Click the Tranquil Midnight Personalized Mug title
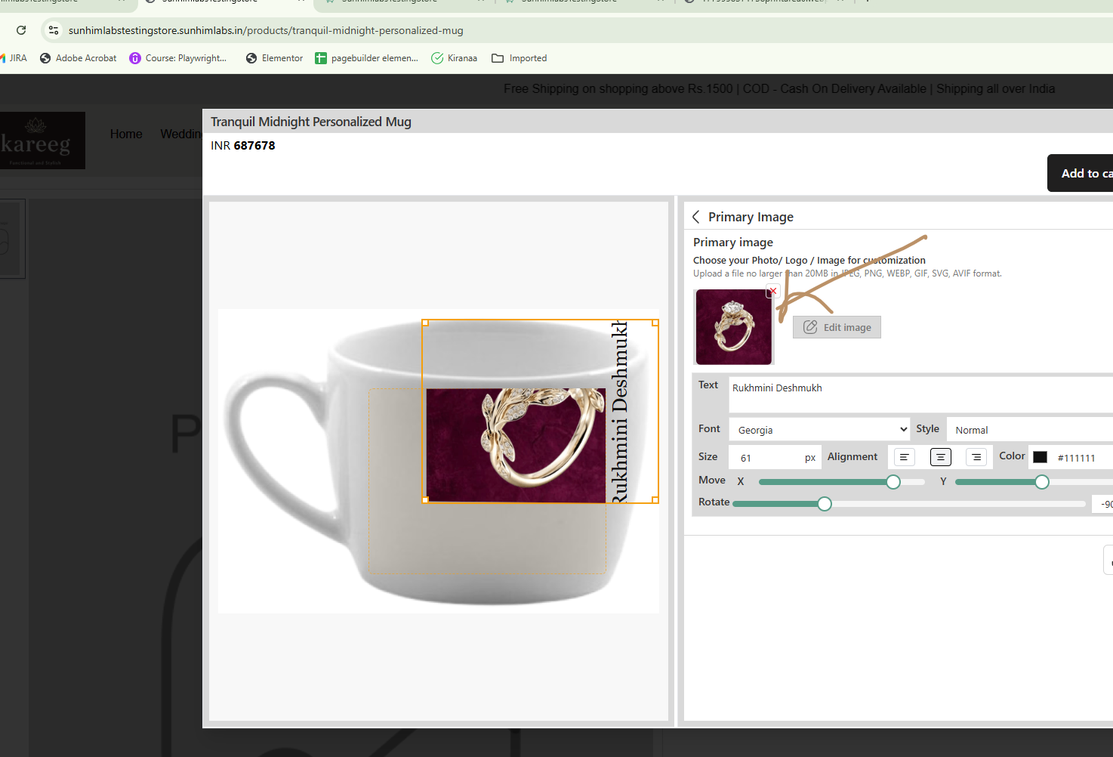Screen dimensions: 1113x757 click(x=311, y=122)
